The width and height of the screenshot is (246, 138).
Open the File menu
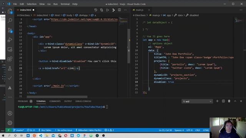(x=15, y=4)
